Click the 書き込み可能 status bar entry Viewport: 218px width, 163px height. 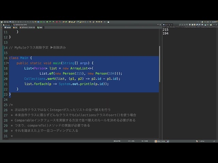(117, 141)
